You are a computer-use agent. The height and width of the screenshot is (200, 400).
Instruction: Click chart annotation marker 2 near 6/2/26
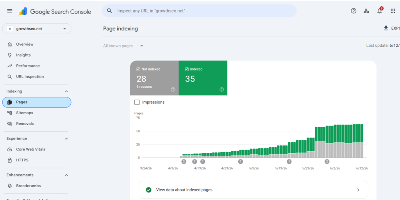[327, 161]
